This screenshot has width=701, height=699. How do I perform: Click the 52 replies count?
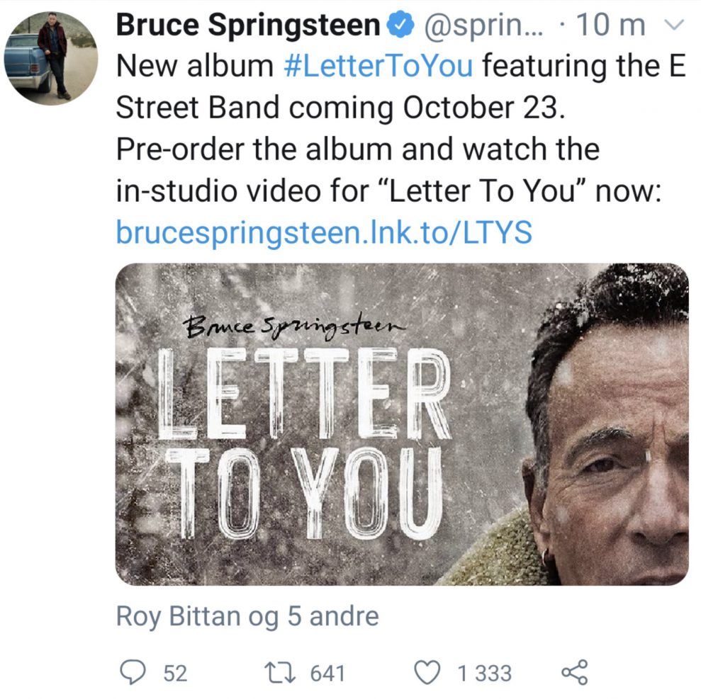coord(175,673)
